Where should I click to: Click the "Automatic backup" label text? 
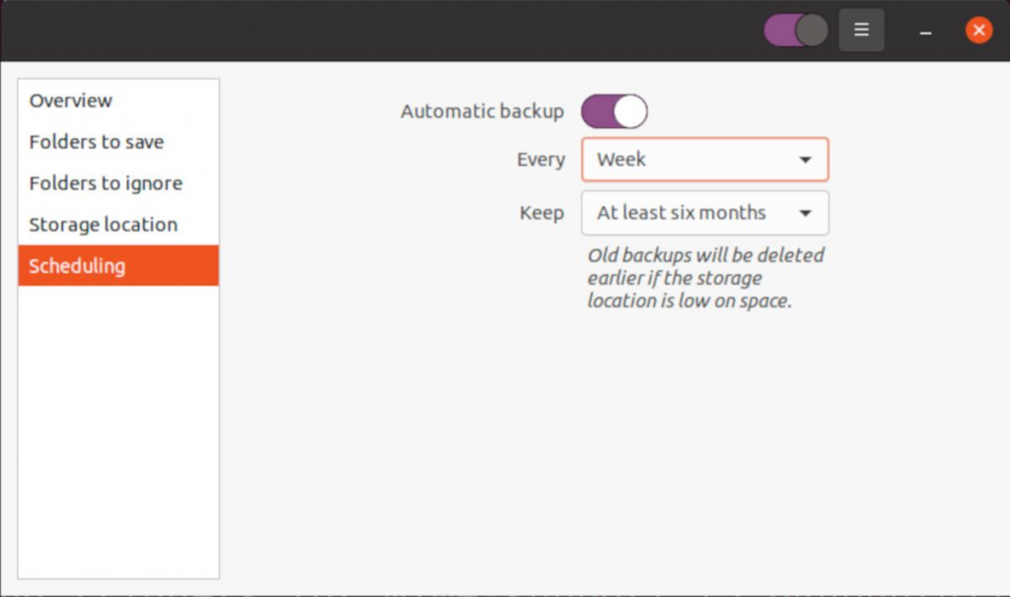tap(481, 111)
